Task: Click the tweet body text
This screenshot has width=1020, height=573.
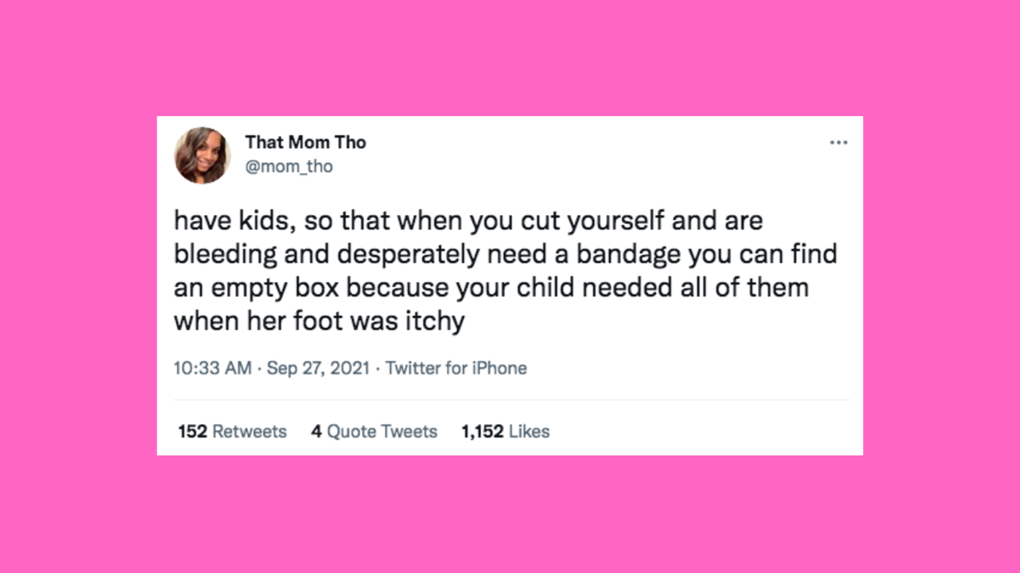Action: pos(505,270)
